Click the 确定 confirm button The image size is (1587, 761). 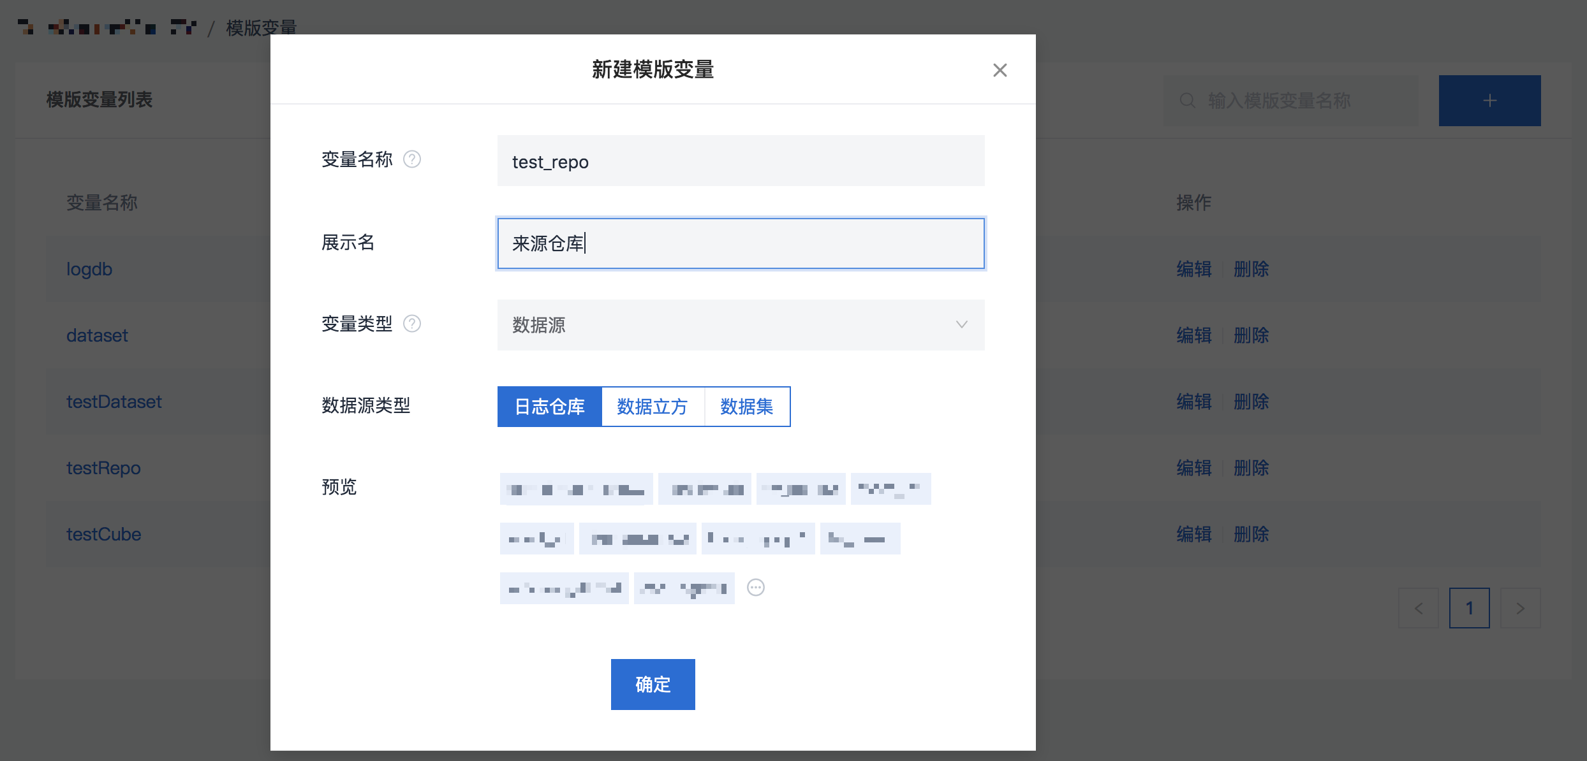[x=653, y=685]
